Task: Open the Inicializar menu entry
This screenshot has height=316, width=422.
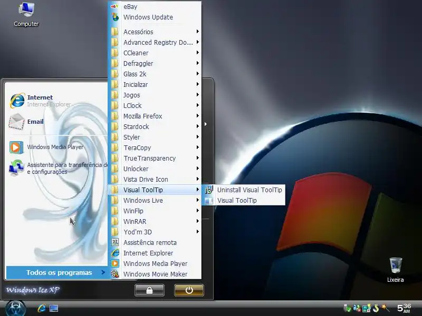Action: coord(155,84)
